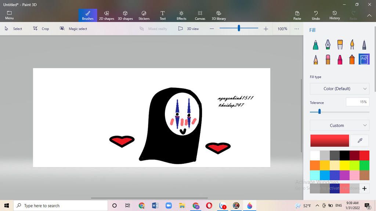Open the History panel
Viewport: 376px width, 211px height.
pyautogui.click(x=335, y=15)
